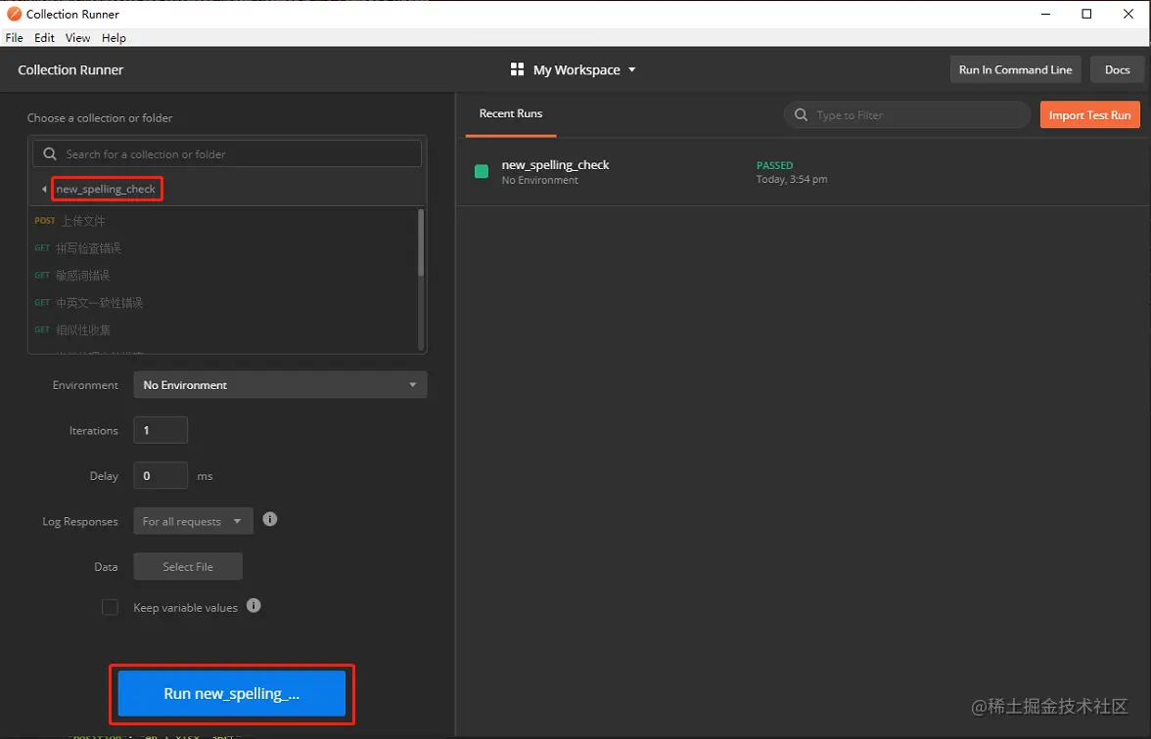
Task: Click the Iterations input field
Action: (161, 430)
